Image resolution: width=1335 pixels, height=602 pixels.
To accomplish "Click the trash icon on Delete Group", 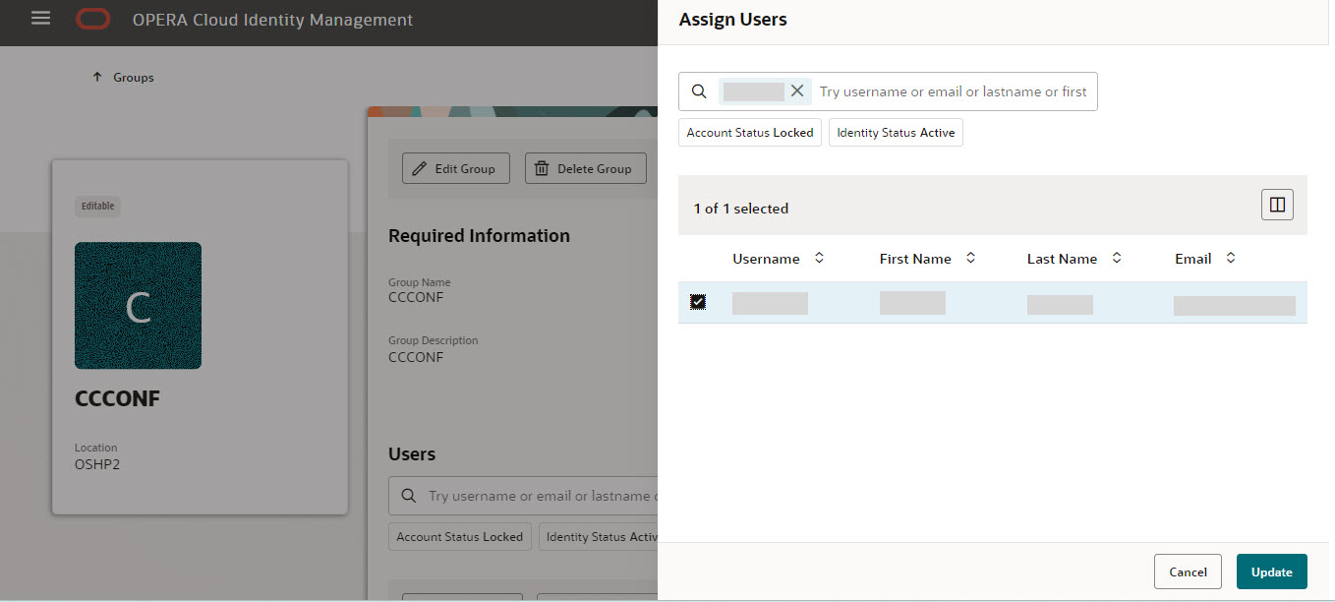I will 541,168.
